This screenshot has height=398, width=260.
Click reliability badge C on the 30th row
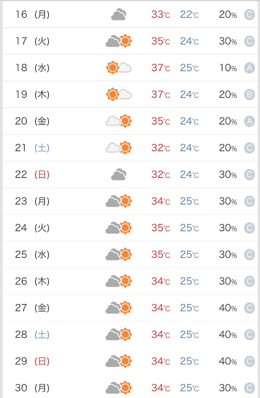coord(249,388)
